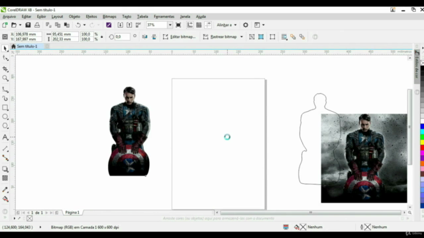Viewport: 424px width, 238px height.
Task: Click the Print icon
Action: [x=37, y=25]
